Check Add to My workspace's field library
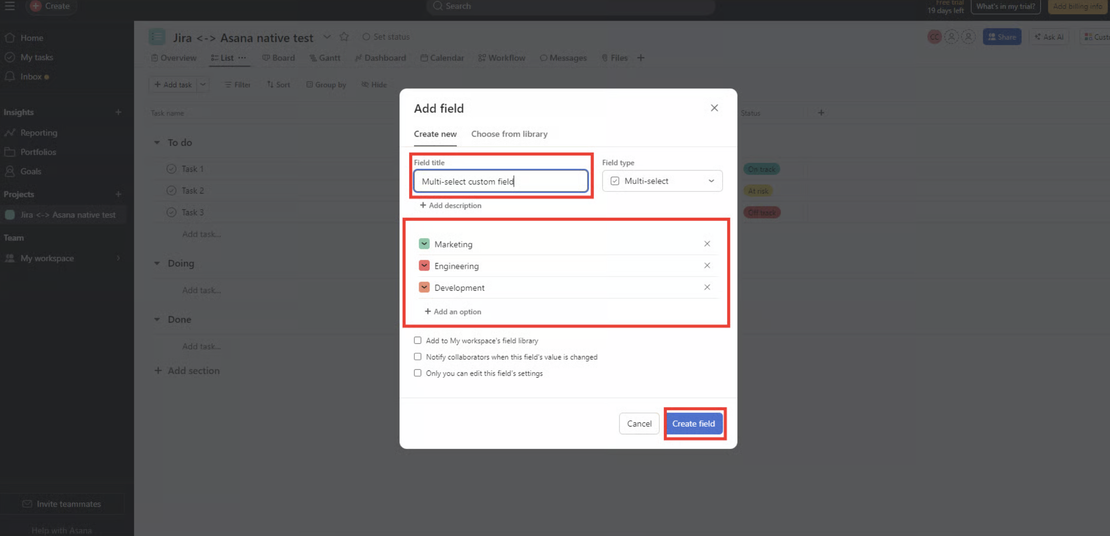Image resolution: width=1110 pixels, height=536 pixels. (417, 340)
